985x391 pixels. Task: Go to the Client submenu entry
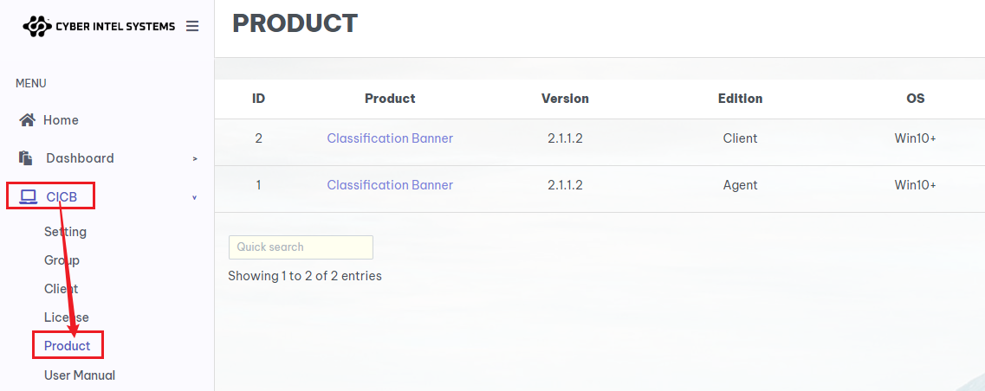click(61, 289)
